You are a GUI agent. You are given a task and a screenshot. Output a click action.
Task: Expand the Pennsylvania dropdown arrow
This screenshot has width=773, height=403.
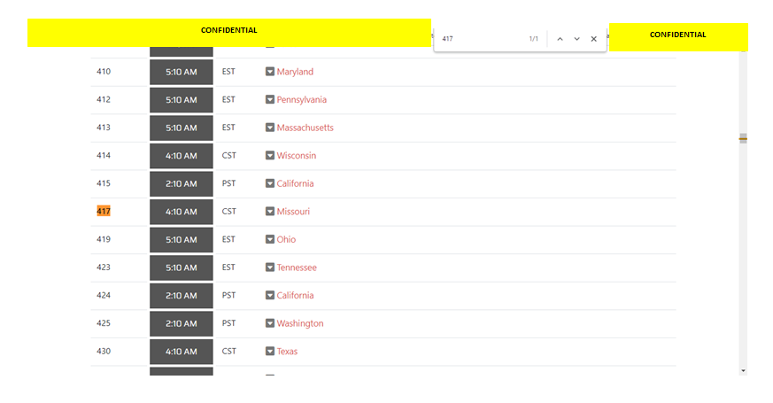point(270,100)
